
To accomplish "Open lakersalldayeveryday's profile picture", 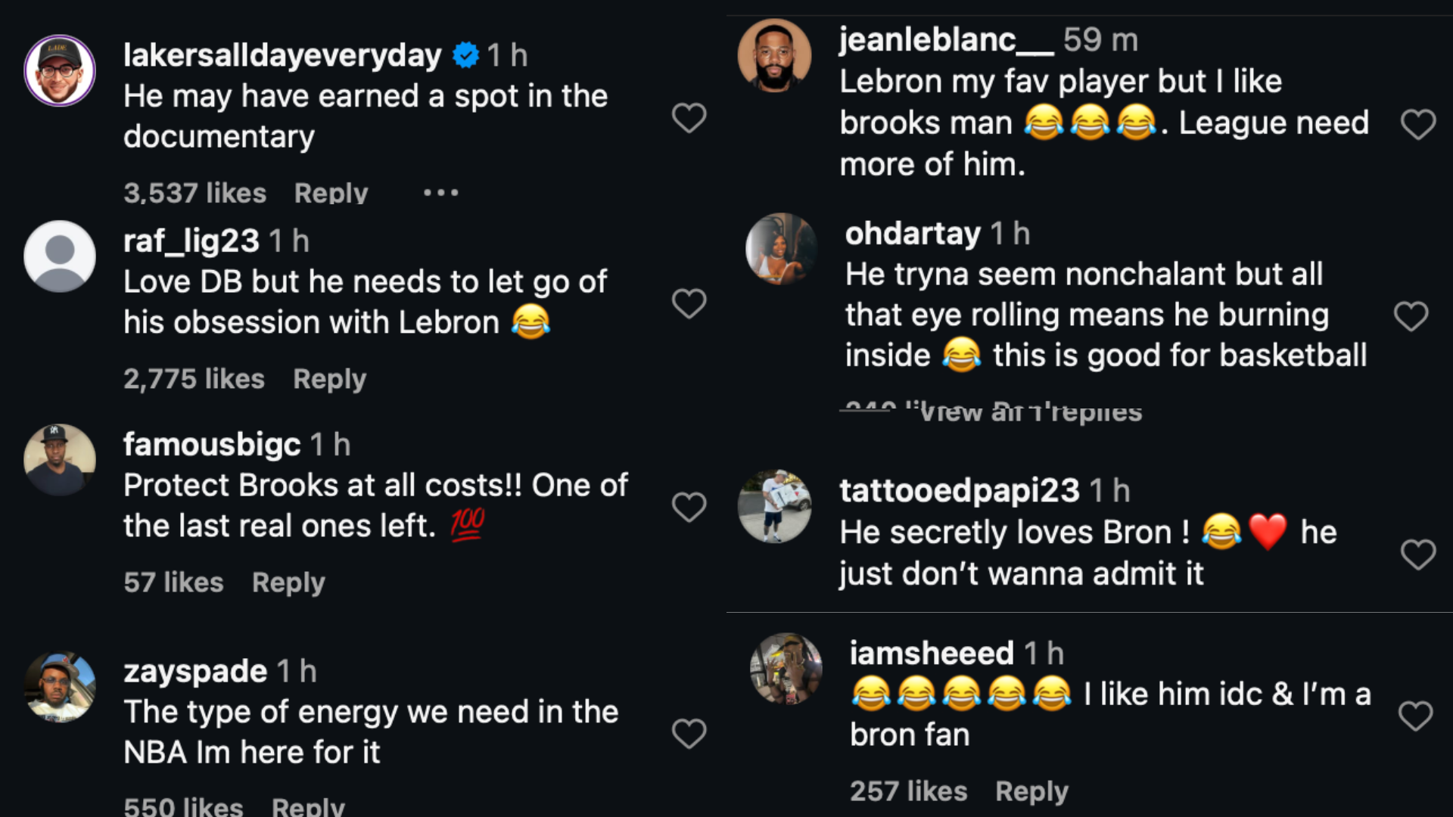I will pyautogui.click(x=60, y=70).
